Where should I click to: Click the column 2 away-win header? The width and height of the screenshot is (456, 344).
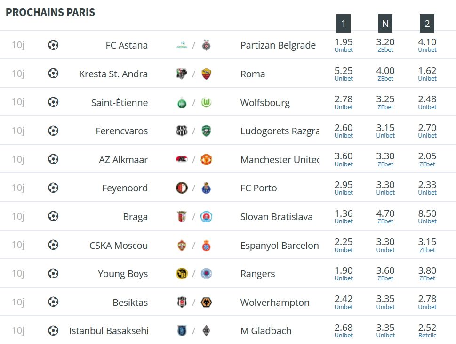[x=427, y=23]
